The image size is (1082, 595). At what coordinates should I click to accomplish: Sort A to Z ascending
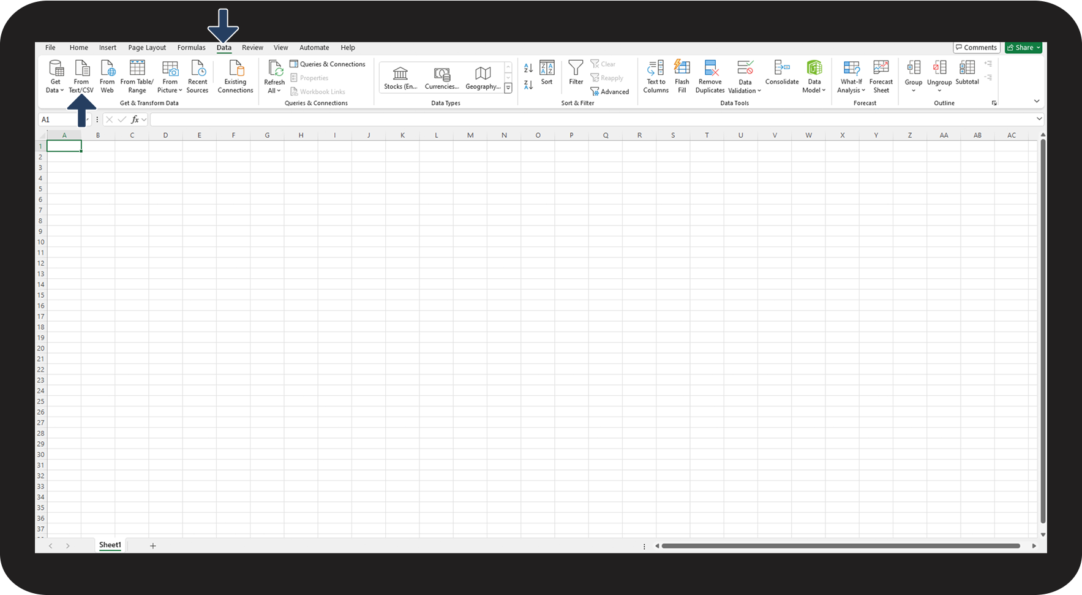click(x=528, y=68)
